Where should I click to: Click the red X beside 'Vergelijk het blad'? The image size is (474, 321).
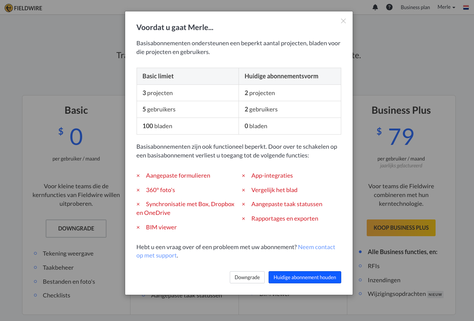(x=243, y=190)
